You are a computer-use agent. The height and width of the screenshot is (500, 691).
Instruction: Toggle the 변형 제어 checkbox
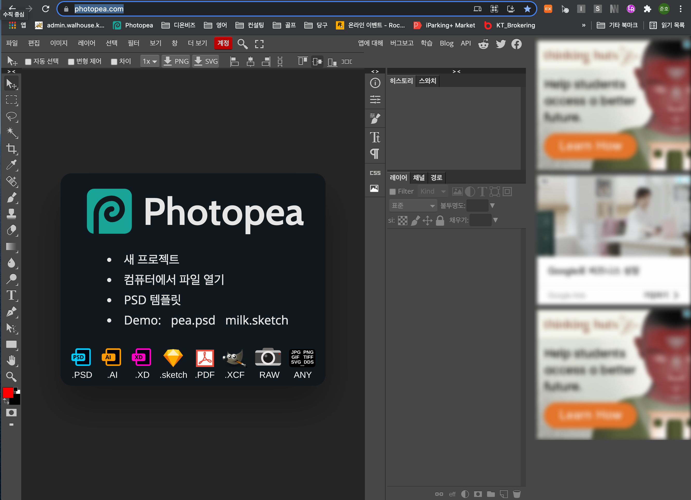point(71,62)
